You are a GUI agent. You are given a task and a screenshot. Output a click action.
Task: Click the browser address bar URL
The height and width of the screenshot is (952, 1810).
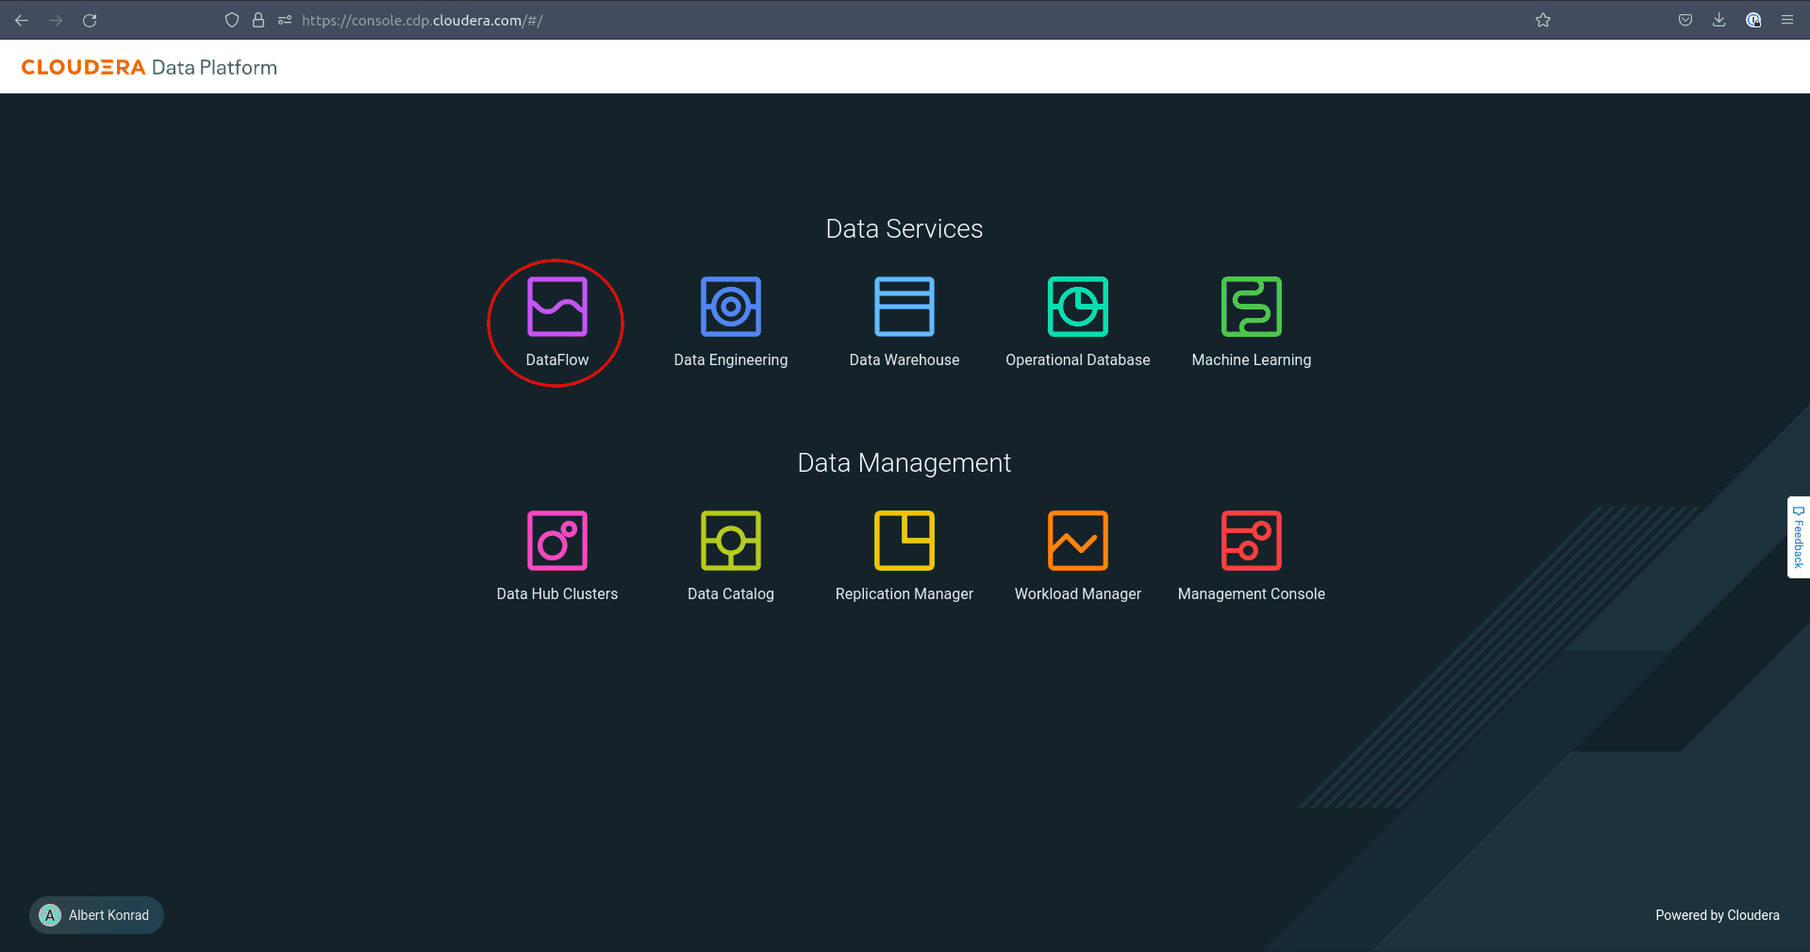pos(422,21)
